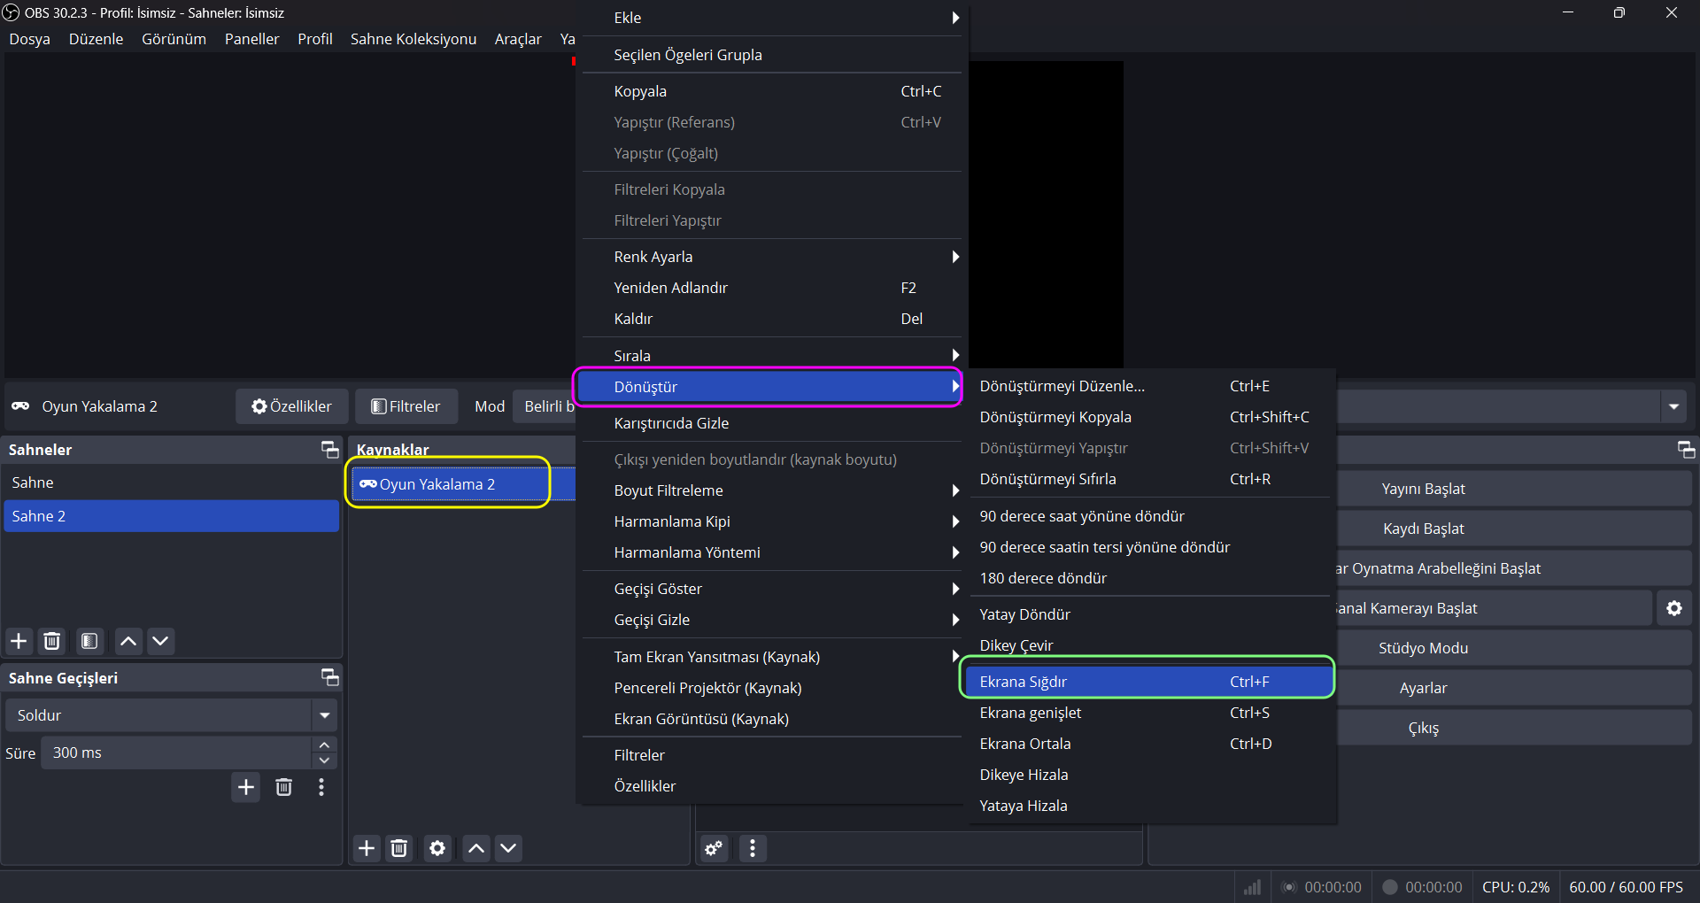This screenshot has width=1700, height=903.
Task: Choose Yataya Hizala option
Action: (1147, 806)
